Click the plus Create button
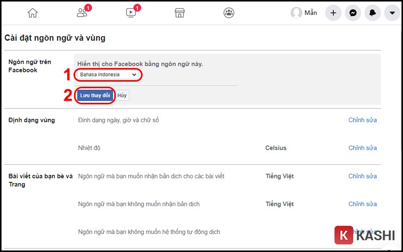This screenshot has width=403, height=252. tap(333, 13)
